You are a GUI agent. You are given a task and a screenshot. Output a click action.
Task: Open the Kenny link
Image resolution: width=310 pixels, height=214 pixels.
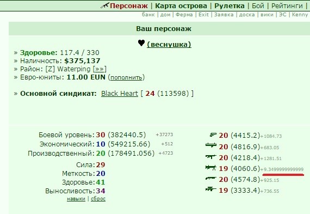pos(300,15)
